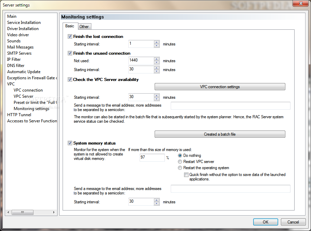The height and width of the screenshot is (231, 311).
Task: Select Preset or limit the Full entry
Action: coord(35,103)
